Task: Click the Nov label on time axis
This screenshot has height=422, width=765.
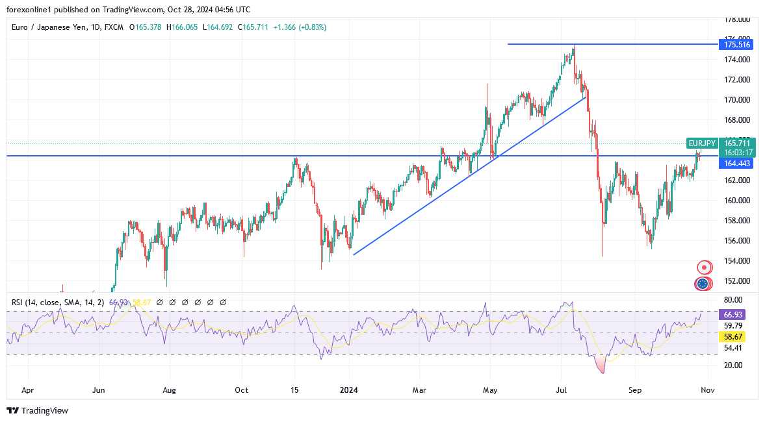Action: (707, 390)
